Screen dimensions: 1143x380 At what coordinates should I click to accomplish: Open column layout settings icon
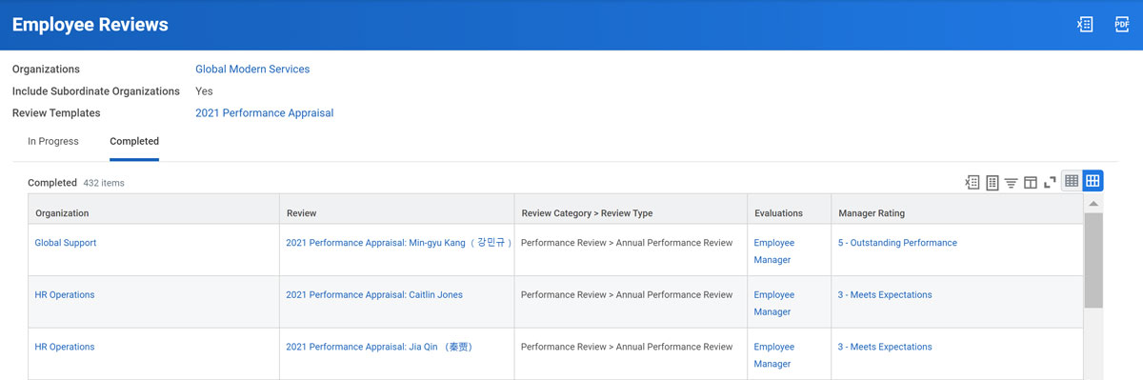tap(1031, 182)
